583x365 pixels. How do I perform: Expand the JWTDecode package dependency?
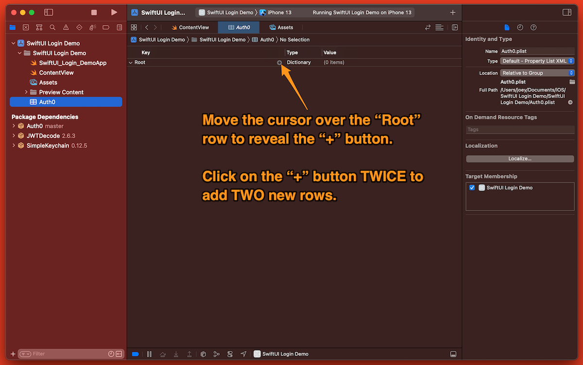[14, 136]
